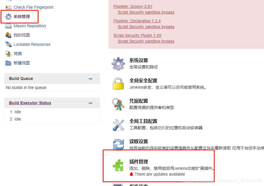
Task: Click the 插件管理 puzzle piece icon
Action: click(x=118, y=165)
